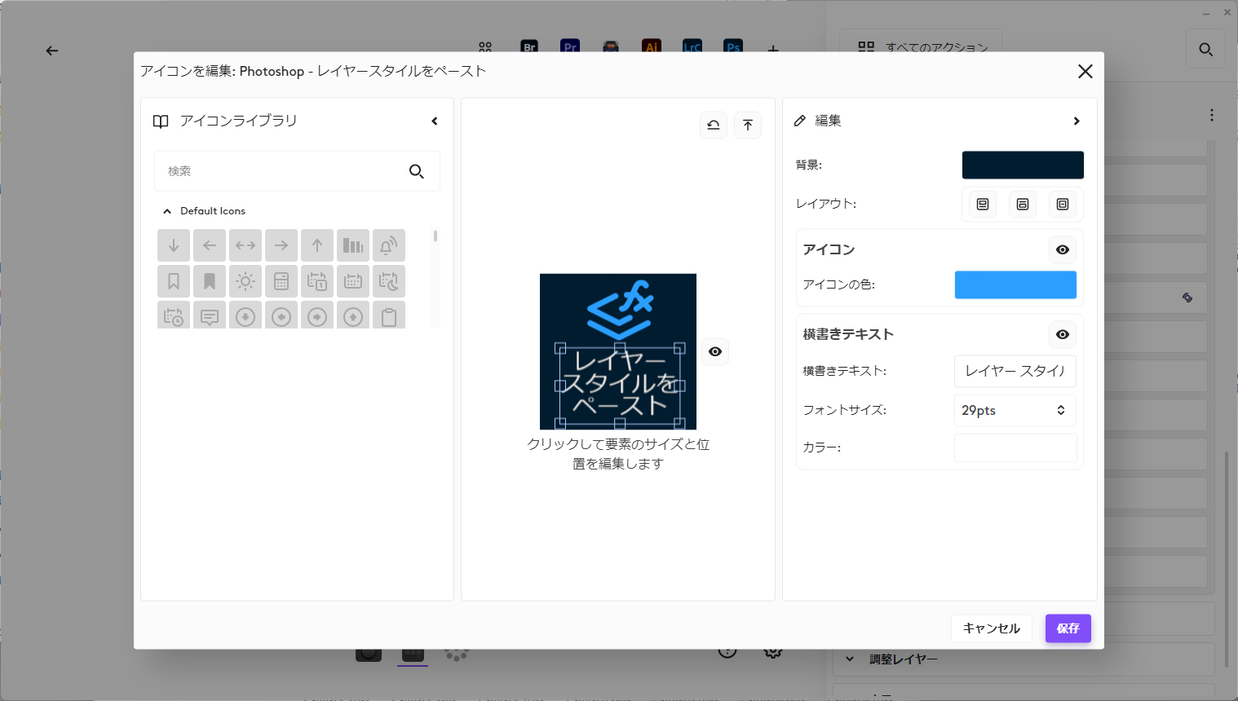Open the font size stepper showing 29pts
Image resolution: width=1238 pixels, height=701 pixels.
pyautogui.click(x=1060, y=410)
